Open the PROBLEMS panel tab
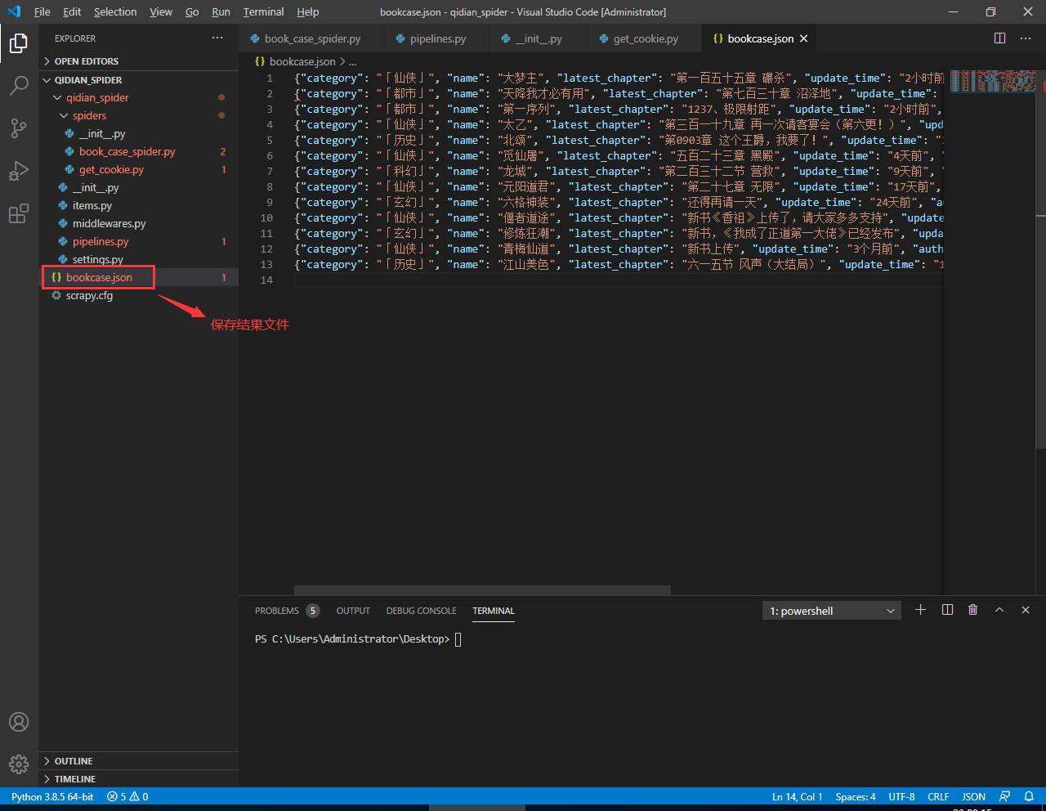This screenshot has height=811, width=1046. coord(278,610)
